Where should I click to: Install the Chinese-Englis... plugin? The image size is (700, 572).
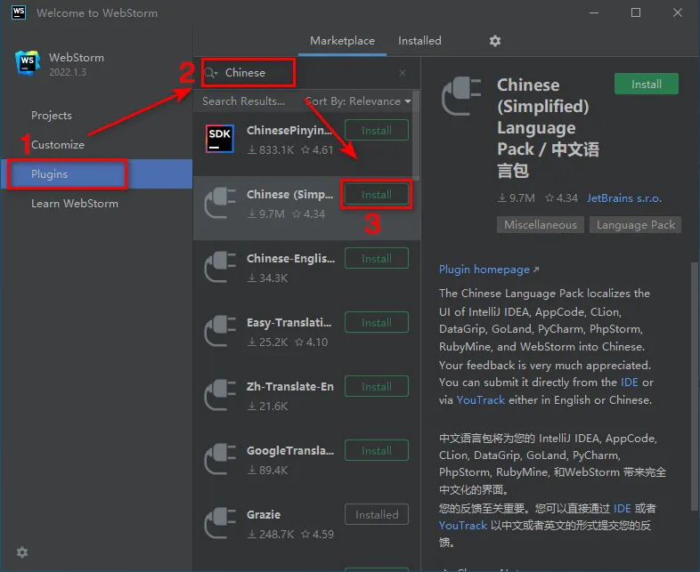[377, 259]
